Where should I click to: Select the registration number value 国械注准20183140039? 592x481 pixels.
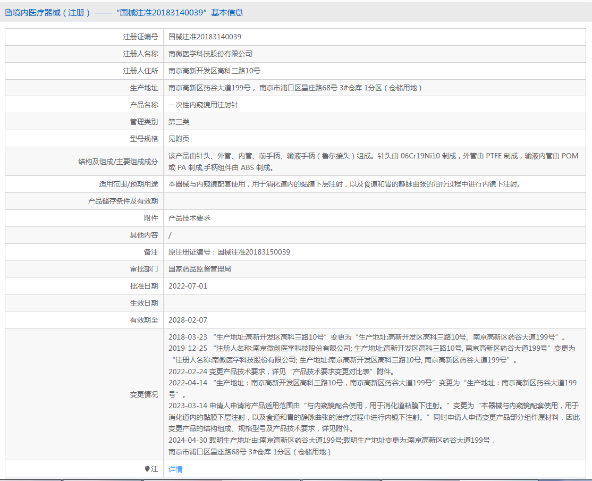click(x=205, y=37)
